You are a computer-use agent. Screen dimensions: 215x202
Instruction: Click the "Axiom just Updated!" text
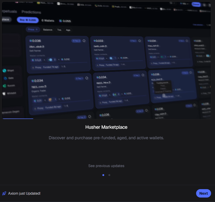(24, 193)
